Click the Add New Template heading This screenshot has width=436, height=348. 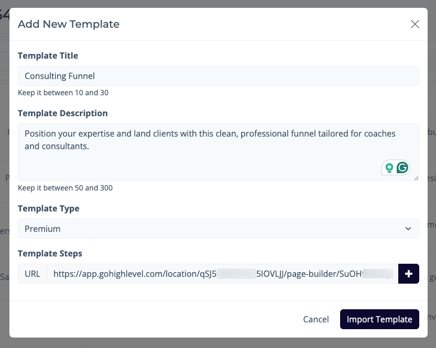click(x=69, y=24)
